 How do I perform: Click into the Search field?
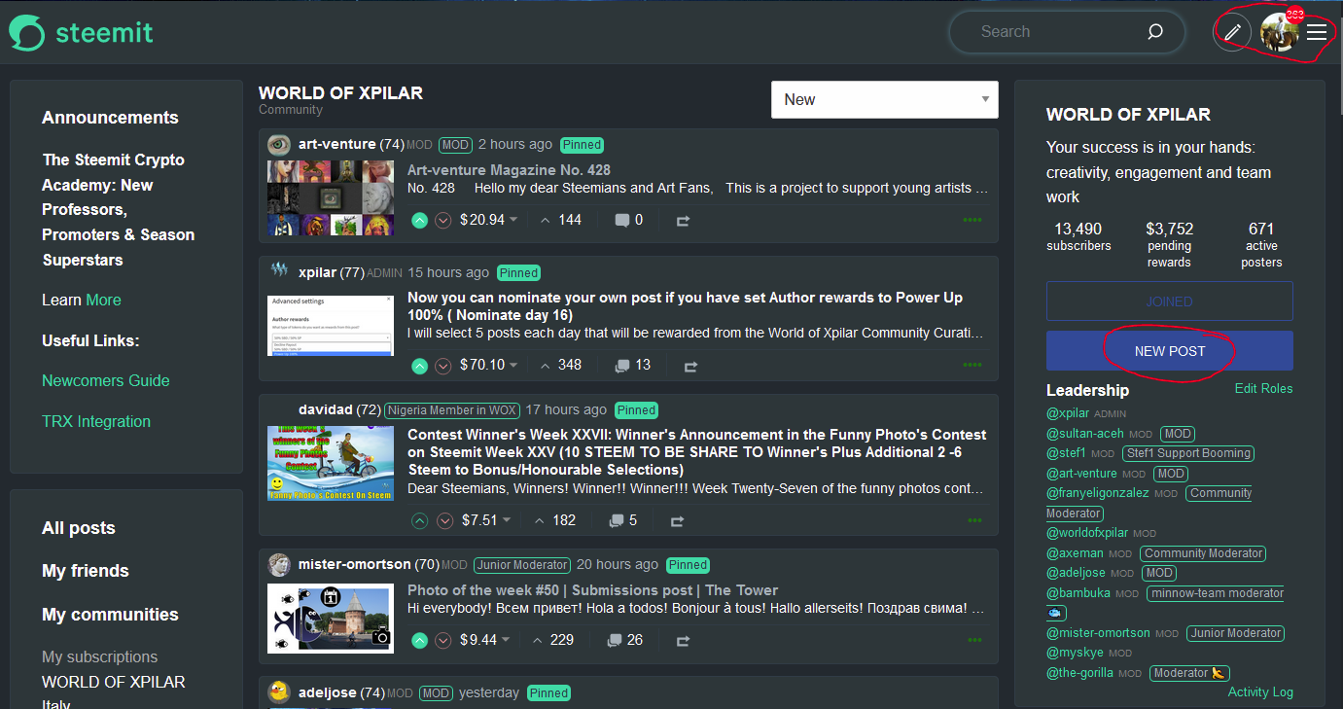(1067, 31)
